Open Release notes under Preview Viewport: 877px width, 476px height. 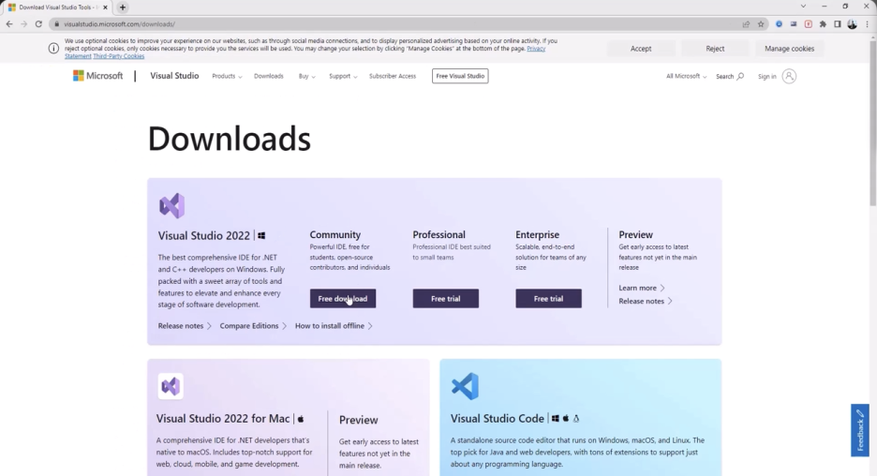pyautogui.click(x=646, y=301)
